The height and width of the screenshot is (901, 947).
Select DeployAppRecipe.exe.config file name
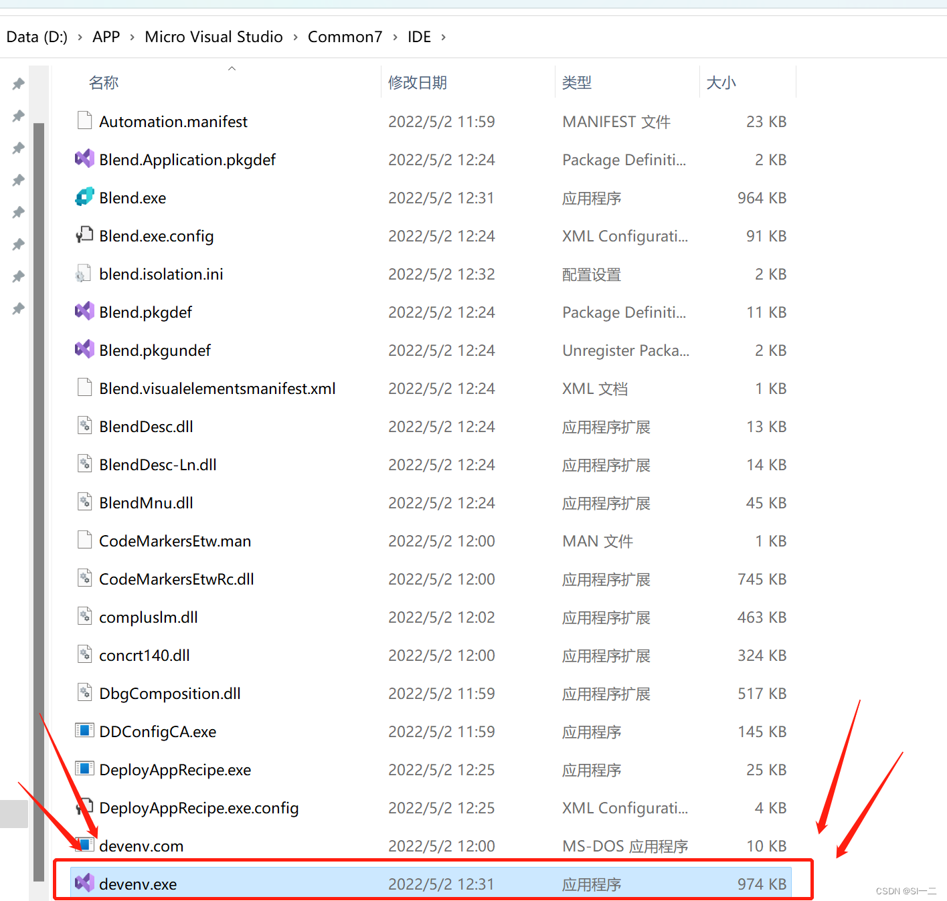tap(199, 808)
